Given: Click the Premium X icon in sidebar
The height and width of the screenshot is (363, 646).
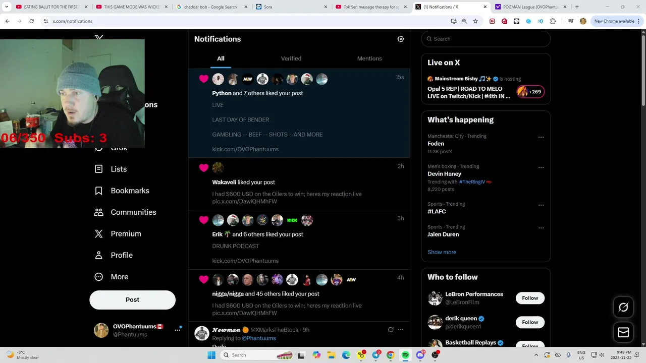Looking at the screenshot, I should click(x=99, y=233).
